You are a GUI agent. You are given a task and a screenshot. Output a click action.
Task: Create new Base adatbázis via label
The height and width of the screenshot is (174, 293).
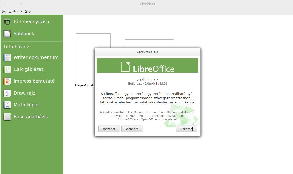(x=31, y=117)
